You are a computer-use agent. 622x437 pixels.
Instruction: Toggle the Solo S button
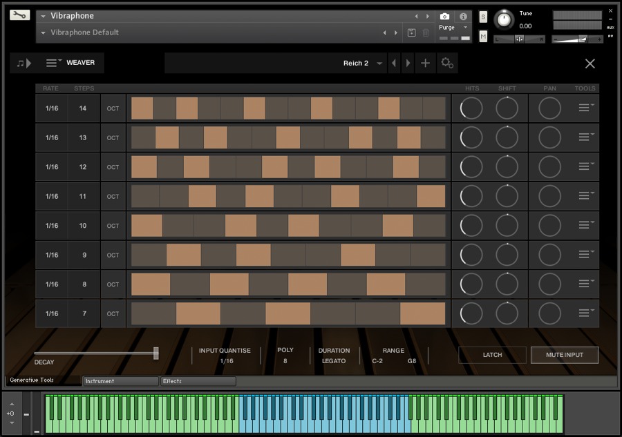coord(483,17)
